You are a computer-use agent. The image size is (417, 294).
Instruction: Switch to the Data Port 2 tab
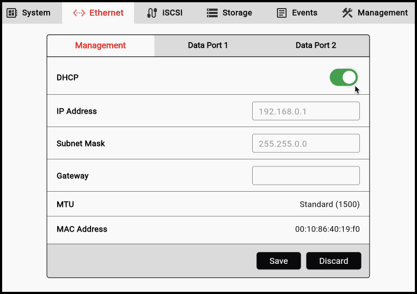316,46
